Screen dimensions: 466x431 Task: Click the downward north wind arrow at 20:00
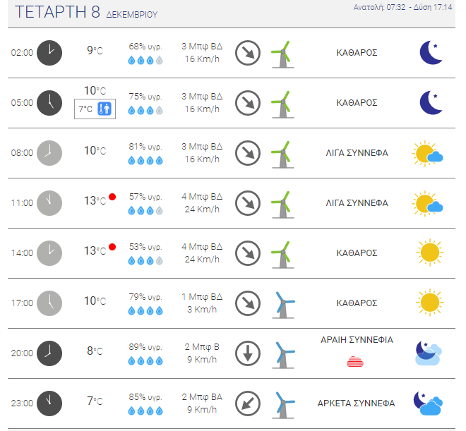[x=248, y=353]
